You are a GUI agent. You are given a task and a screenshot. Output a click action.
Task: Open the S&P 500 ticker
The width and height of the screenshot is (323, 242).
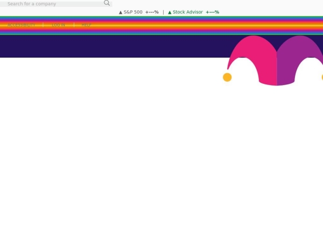point(139,12)
